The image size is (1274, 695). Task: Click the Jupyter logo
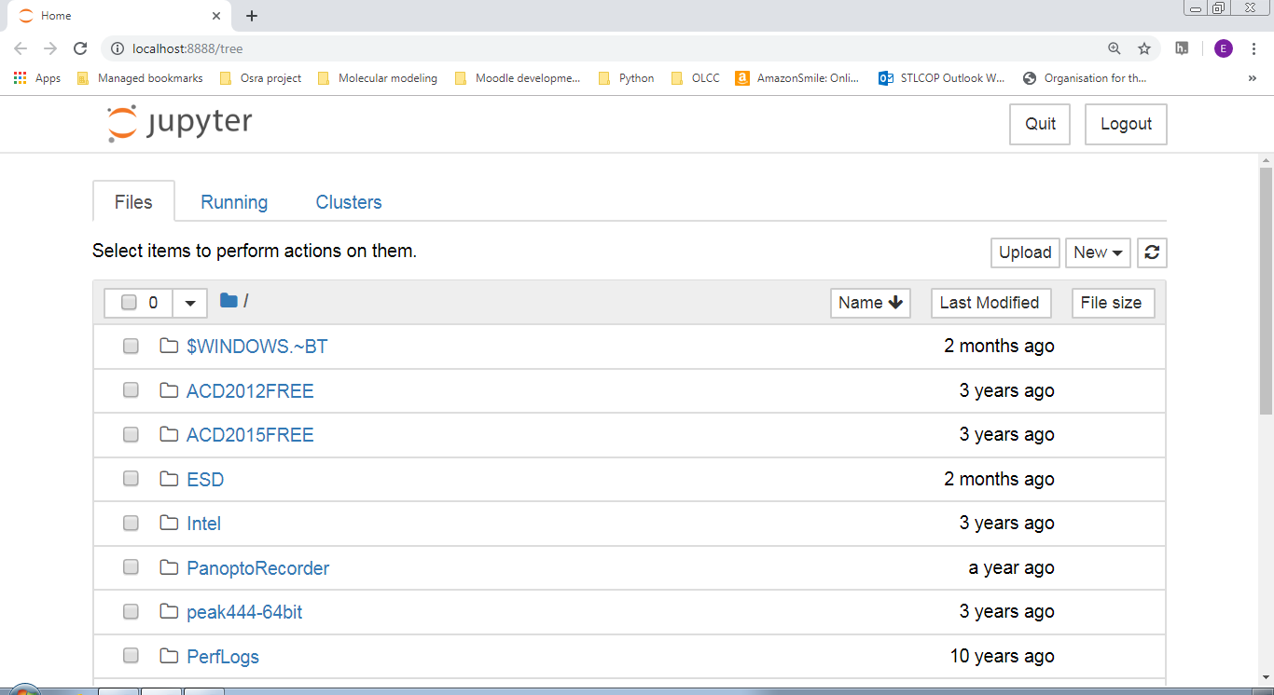click(x=180, y=124)
